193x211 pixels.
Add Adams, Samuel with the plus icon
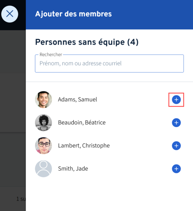pyautogui.click(x=176, y=100)
